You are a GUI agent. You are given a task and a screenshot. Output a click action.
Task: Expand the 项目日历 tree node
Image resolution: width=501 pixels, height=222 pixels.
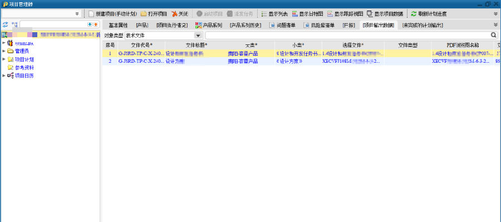4,76
